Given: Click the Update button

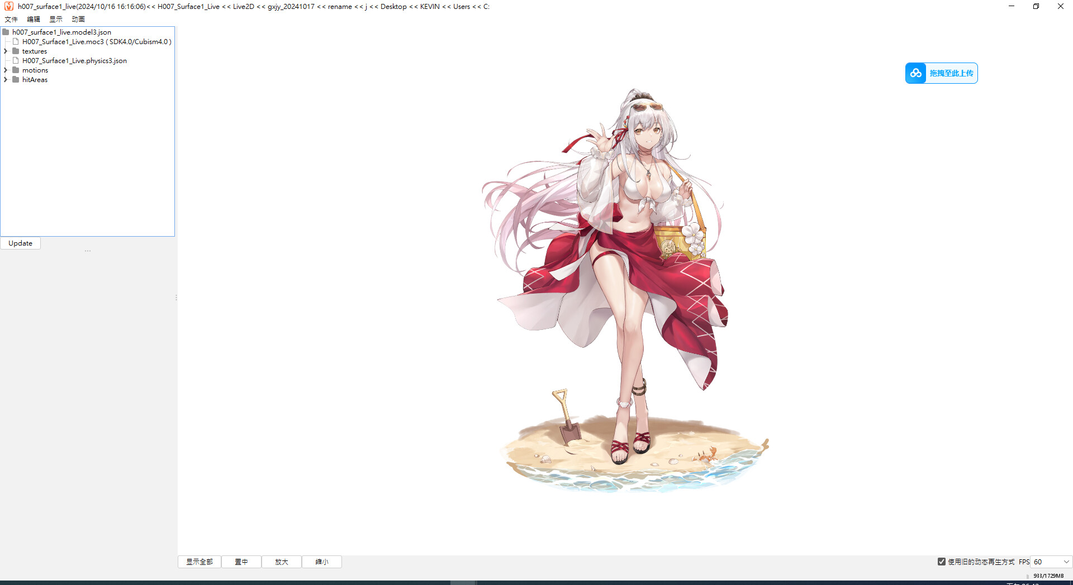Looking at the screenshot, I should point(21,243).
